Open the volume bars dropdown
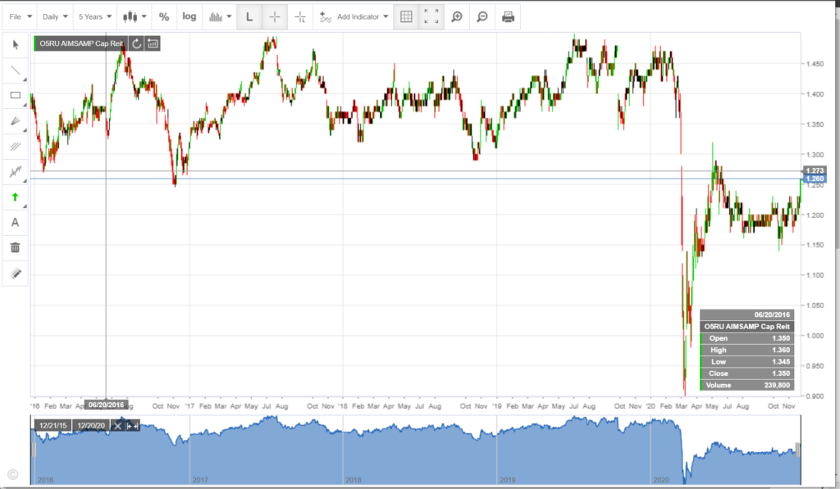 tap(220, 16)
